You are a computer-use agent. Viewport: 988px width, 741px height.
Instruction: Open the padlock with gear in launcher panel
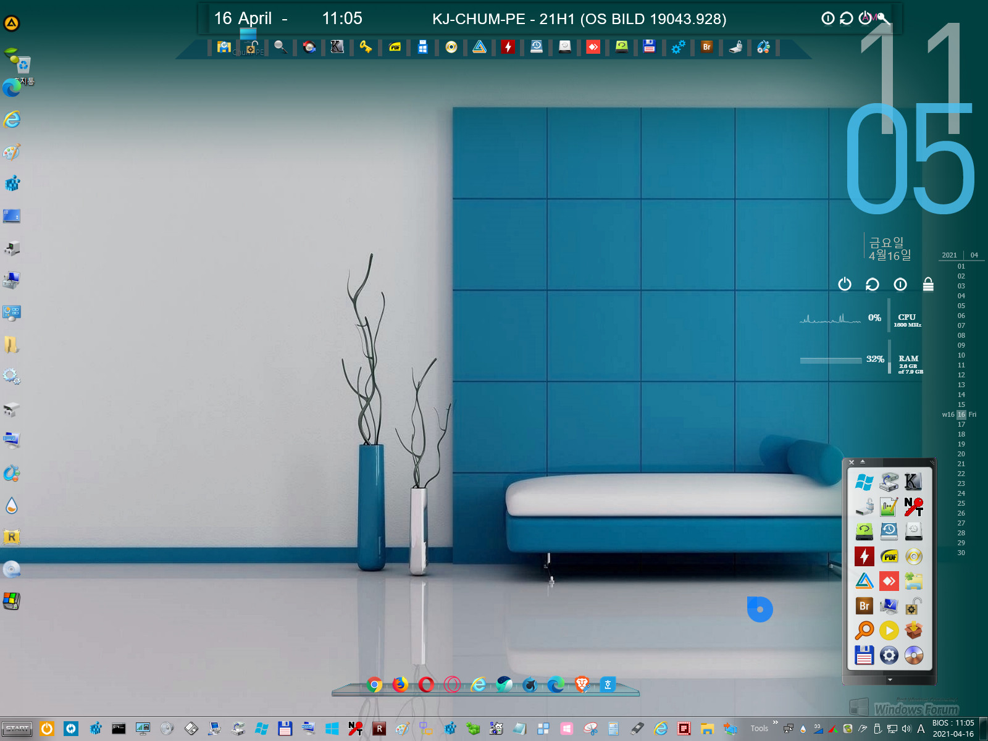point(913,606)
